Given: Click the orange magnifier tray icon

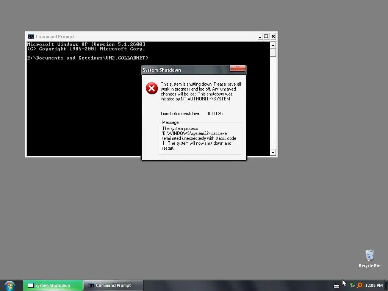Looking at the screenshot, I should 360,285.
